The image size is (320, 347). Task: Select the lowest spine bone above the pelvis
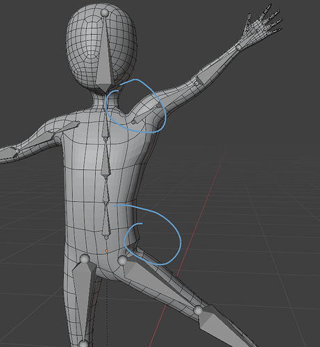pos(106,221)
